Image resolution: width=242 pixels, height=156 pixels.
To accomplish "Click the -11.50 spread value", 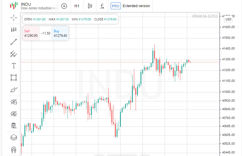I will (46, 33).
